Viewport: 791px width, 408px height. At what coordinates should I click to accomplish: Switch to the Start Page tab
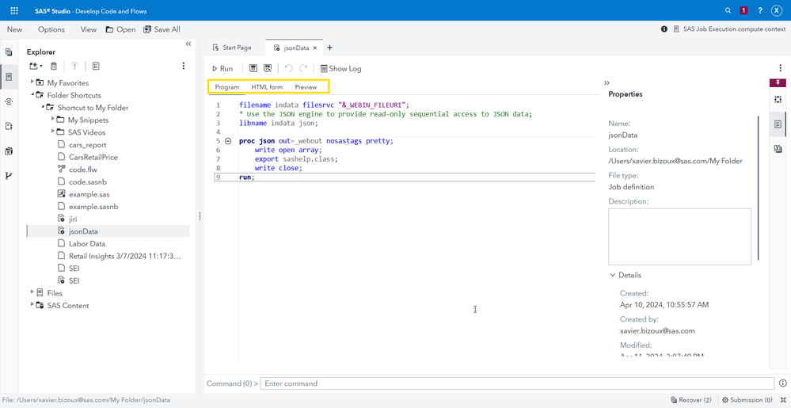[232, 48]
